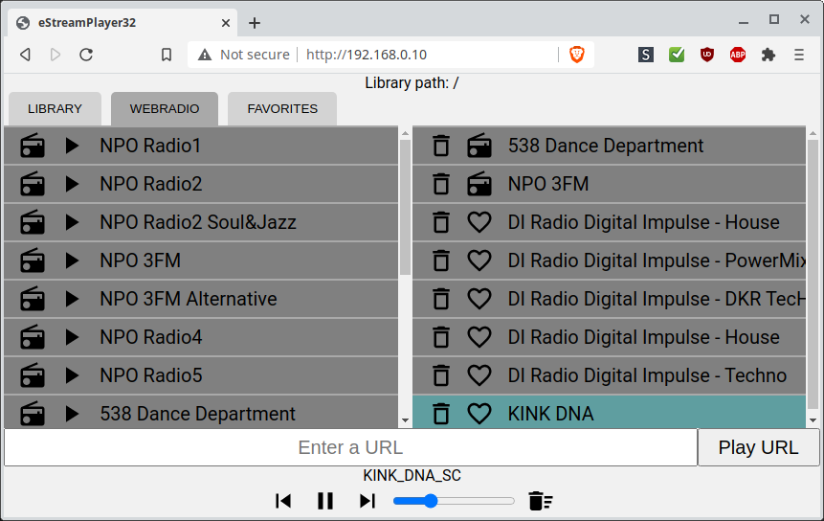Click radio icon in NPO Radio5 row

tap(32, 375)
